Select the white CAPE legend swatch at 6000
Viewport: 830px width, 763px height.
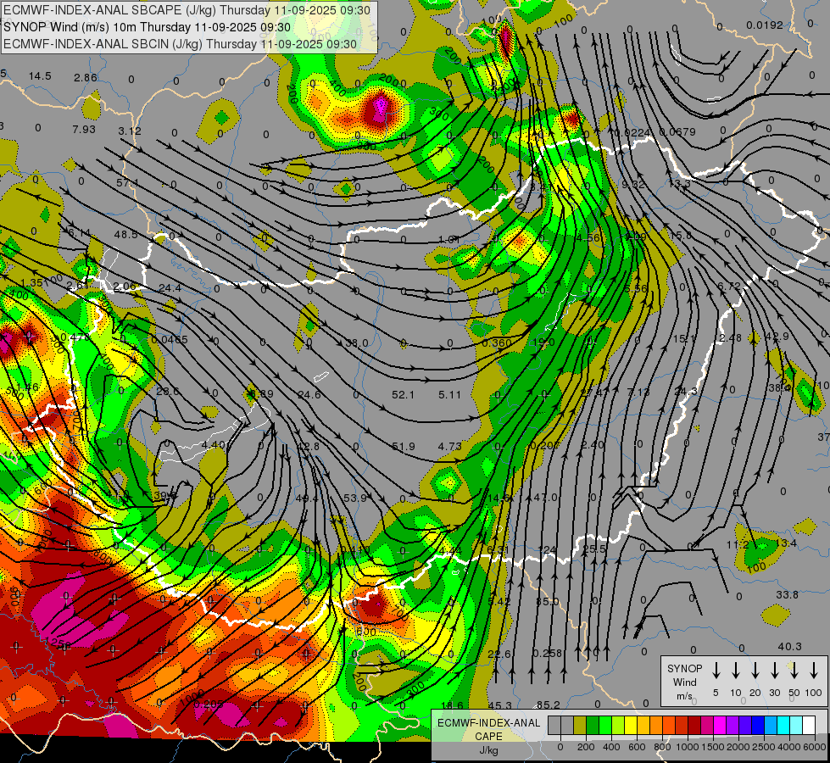tap(809, 725)
